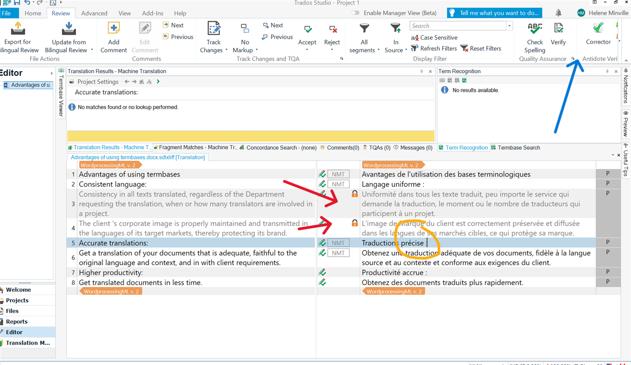The height and width of the screenshot is (365, 631).
Task: Toggle Track Changes on or off
Action: pyautogui.click(x=213, y=37)
